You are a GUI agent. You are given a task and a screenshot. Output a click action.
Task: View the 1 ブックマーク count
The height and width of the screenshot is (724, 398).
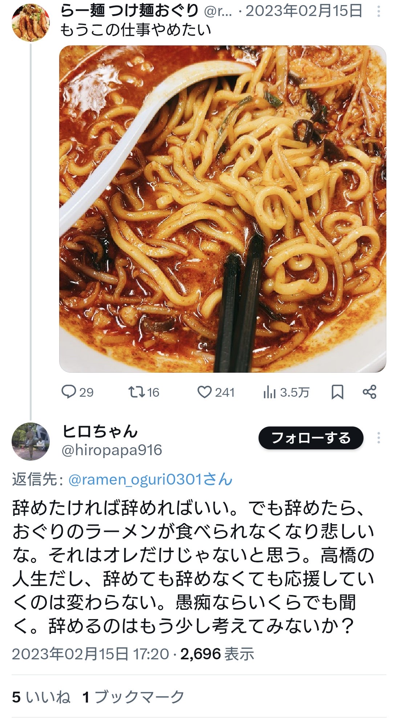(133, 697)
